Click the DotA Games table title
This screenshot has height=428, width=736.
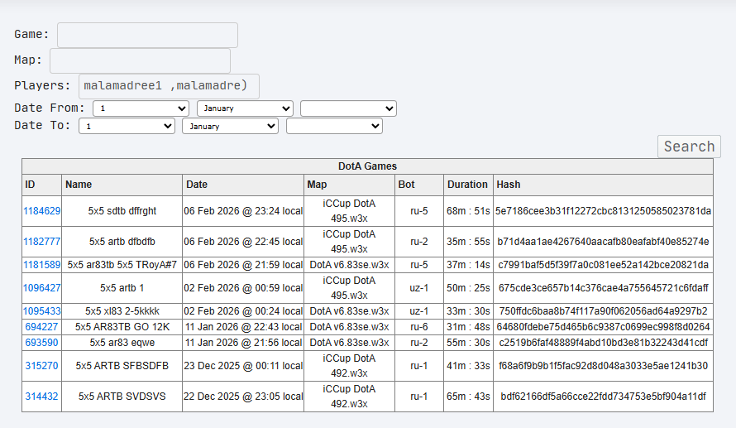(x=367, y=166)
